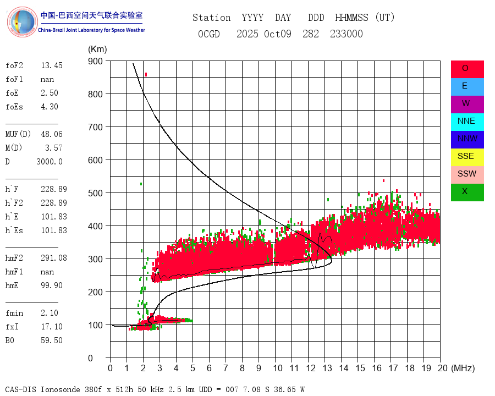Click the h`F2 value 228.89
Screen dimensions: 495x396
(x=54, y=203)
